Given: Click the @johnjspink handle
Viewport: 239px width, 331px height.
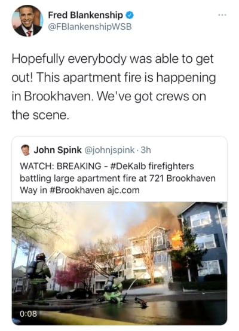Looking at the screenshot, I should [109, 150].
